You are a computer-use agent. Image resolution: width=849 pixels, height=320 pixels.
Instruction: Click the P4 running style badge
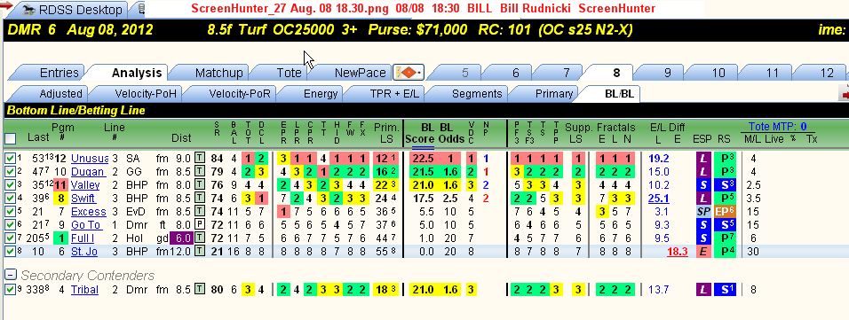click(725, 252)
